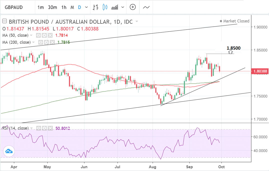The image size is (269, 171).
Task: Switch to the 30m interval
Action: (x=52, y=7)
